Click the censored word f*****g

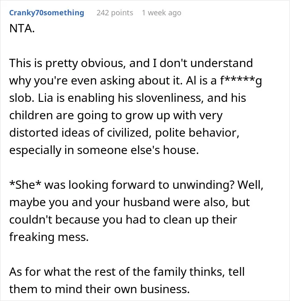241,81
